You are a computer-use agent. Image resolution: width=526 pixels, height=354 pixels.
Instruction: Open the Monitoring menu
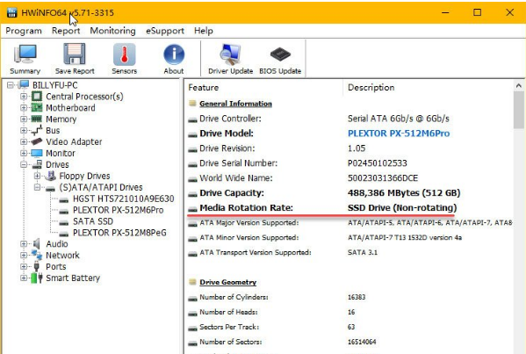tap(112, 31)
